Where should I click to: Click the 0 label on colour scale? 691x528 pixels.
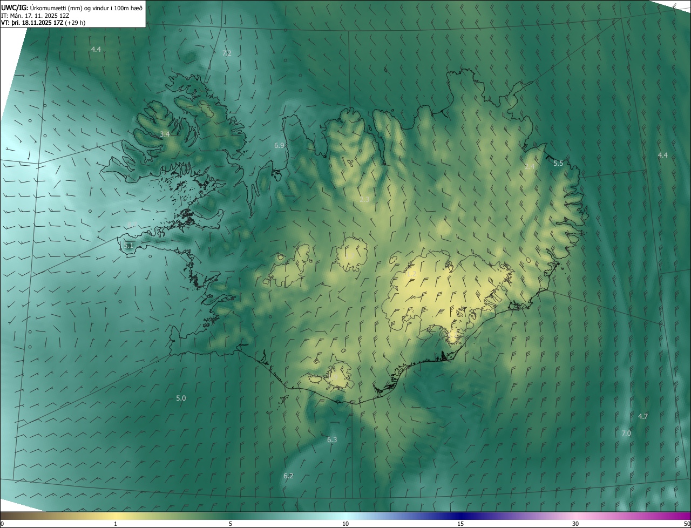[x=2, y=524]
